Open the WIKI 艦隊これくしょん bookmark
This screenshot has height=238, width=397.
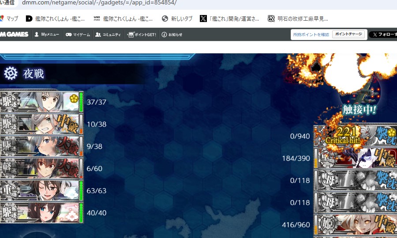pos(124,19)
